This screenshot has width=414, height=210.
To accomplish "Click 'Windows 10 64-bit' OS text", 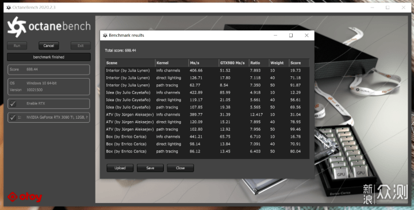I will point(41,83).
